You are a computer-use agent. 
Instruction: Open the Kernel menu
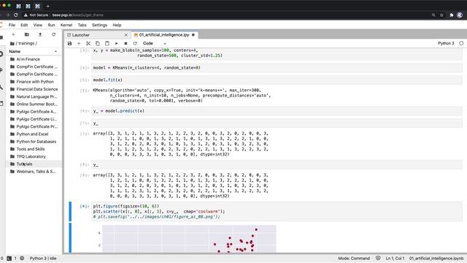click(x=66, y=25)
